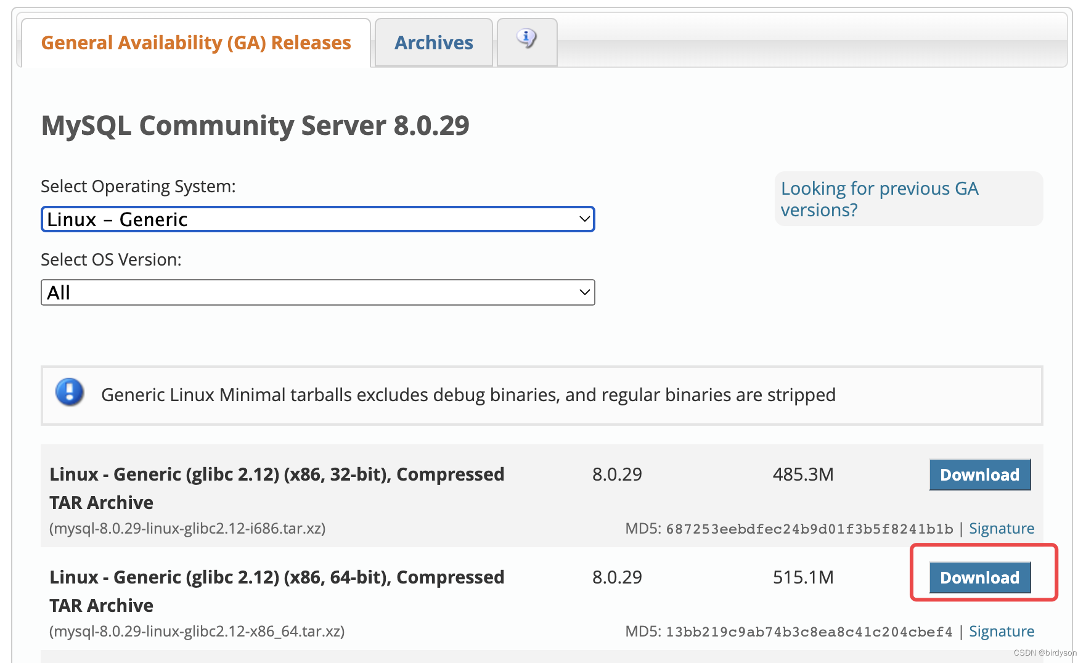Image resolution: width=1086 pixels, height=663 pixels.
Task: Click MD5 hash 687253eebdfec24b9d01f3b5f8241b1b
Action: click(809, 529)
